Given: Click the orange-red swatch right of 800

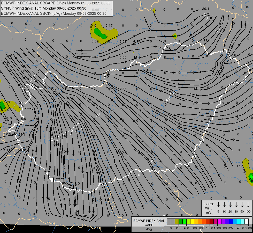Looking at the screenshot, I should 204,221.
